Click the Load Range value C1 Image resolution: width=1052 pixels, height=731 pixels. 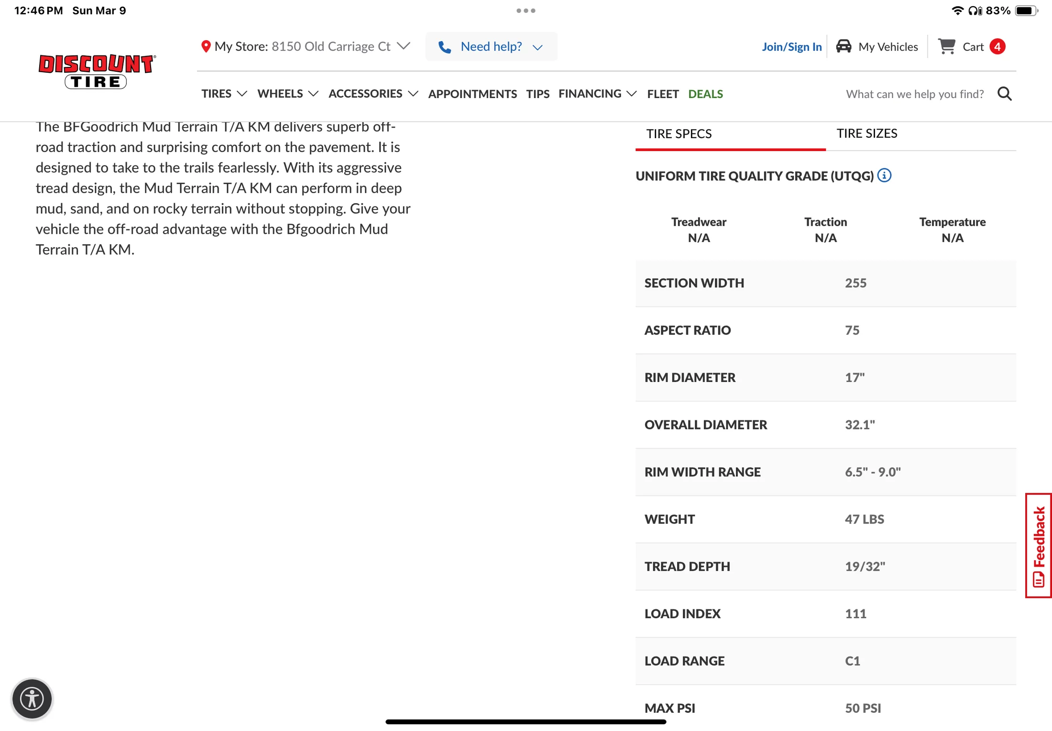click(852, 661)
